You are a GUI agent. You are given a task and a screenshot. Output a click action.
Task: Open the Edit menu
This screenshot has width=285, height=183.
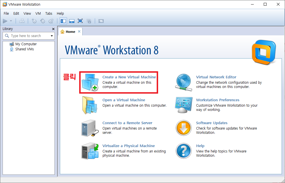(x=16, y=13)
